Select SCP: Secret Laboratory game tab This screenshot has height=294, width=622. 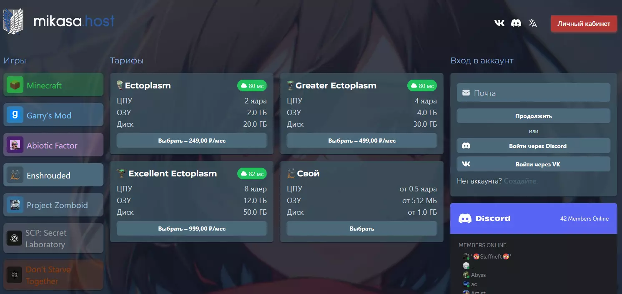pyautogui.click(x=53, y=239)
